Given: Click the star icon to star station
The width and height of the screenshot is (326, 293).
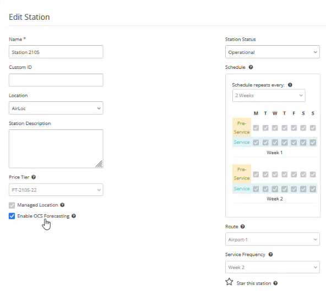Looking at the screenshot, I should point(229,282).
